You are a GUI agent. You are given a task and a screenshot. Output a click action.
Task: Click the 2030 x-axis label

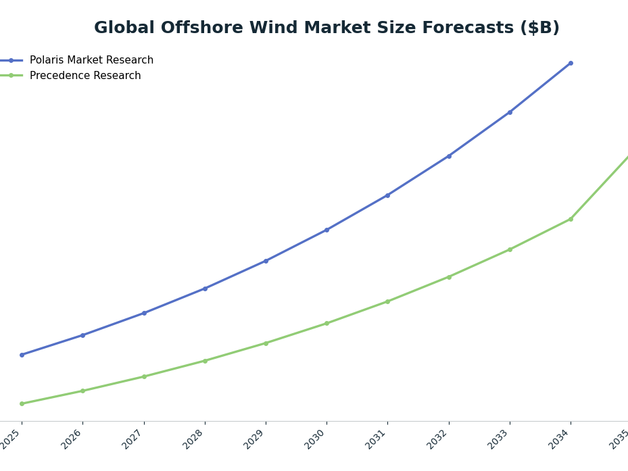click(x=316, y=439)
